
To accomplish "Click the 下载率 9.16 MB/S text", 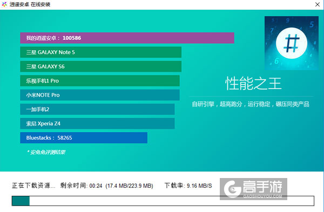I will [x=188, y=186].
